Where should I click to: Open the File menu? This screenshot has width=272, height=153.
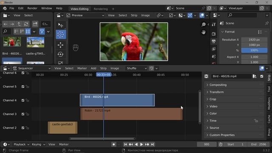[12, 8]
